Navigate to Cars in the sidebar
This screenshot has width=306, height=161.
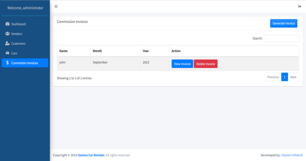pos(25,53)
